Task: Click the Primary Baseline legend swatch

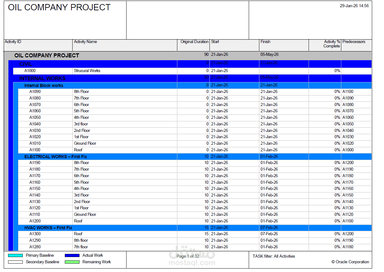Action: pyautogui.click(x=16, y=255)
